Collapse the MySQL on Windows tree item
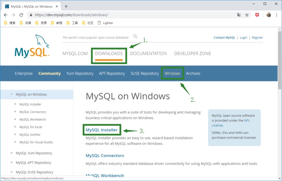The height and width of the screenshot is (181, 282). 12,95
